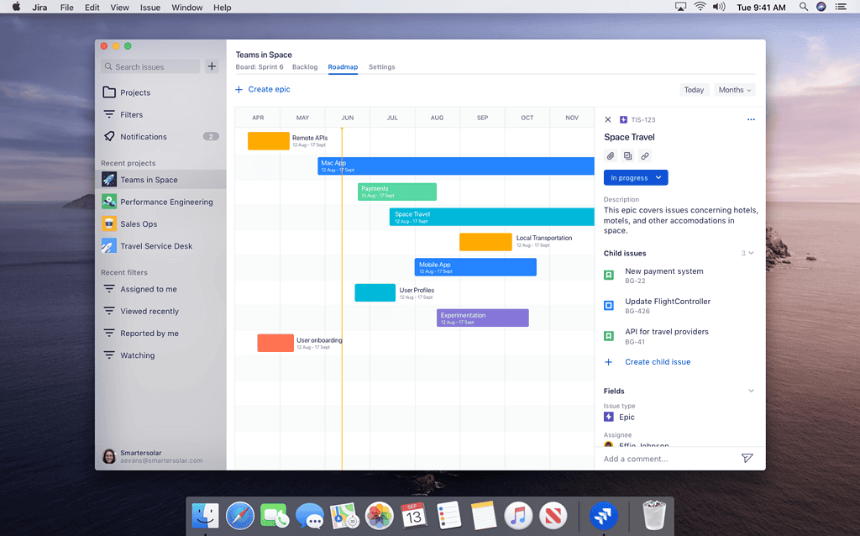
Task: Close the TIS-123 detail panel
Action: (608, 119)
